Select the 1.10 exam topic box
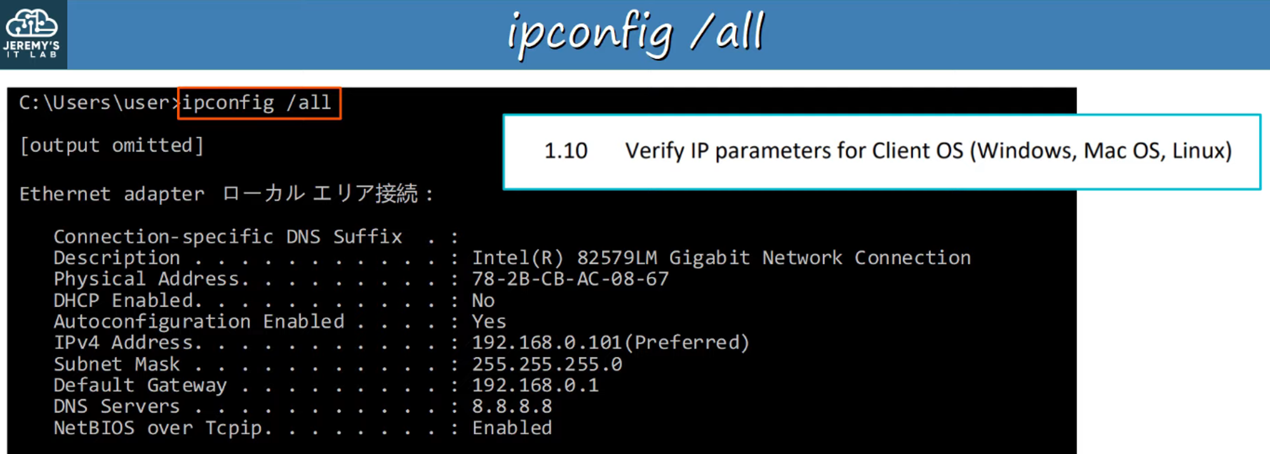This screenshot has width=1270, height=454. [881, 152]
